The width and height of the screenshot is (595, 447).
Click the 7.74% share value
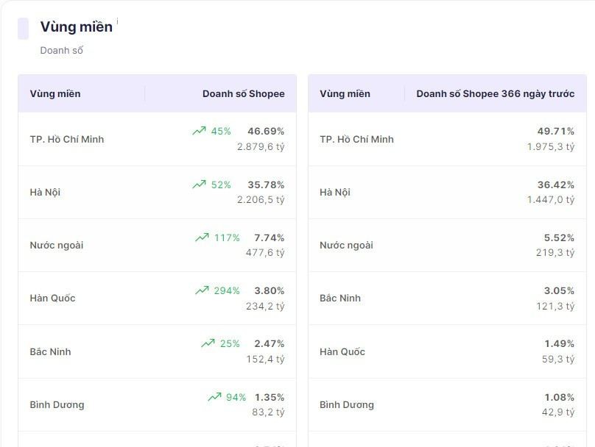270,237
